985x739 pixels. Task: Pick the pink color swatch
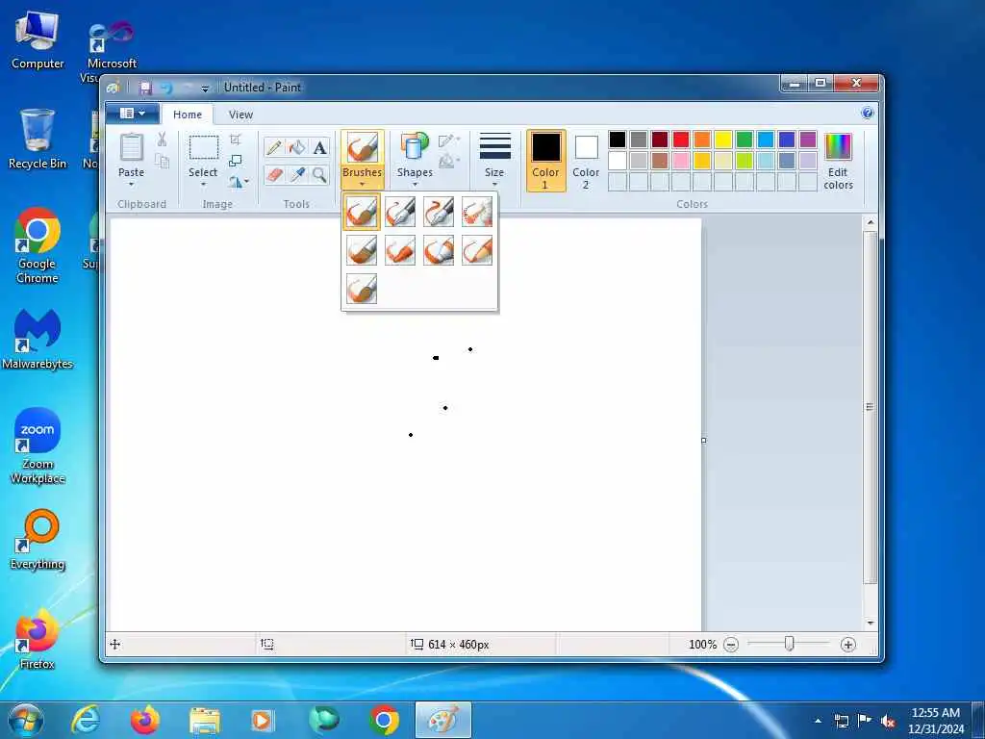pos(681,161)
